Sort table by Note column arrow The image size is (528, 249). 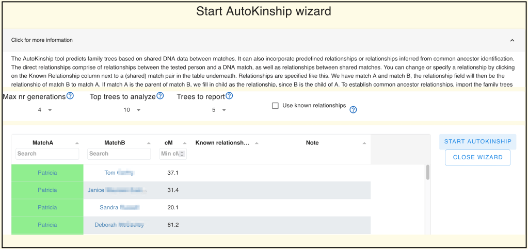tap(364, 143)
